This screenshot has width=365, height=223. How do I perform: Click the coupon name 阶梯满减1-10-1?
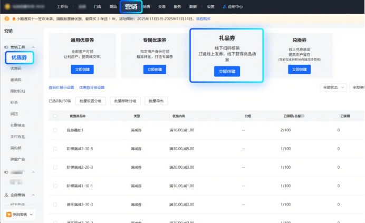[x=80, y=186]
